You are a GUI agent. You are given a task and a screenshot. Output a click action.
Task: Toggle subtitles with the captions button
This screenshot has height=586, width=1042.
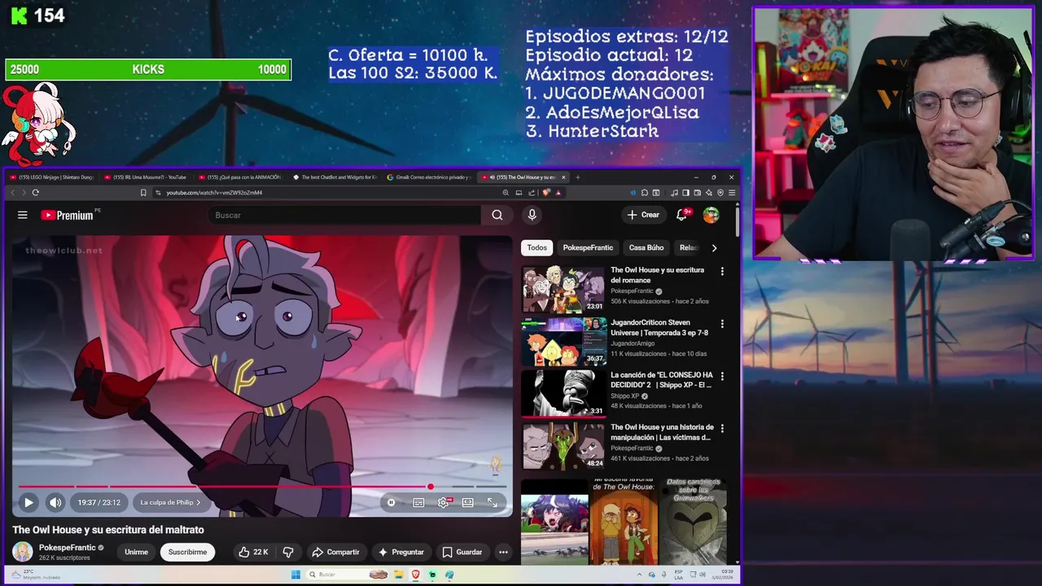[418, 502]
